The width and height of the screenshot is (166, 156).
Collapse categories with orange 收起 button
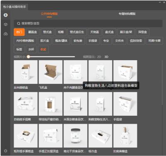click(x=43, y=49)
